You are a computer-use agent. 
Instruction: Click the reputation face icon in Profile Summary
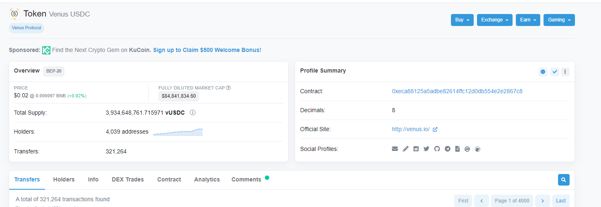pyautogui.click(x=543, y=72)
